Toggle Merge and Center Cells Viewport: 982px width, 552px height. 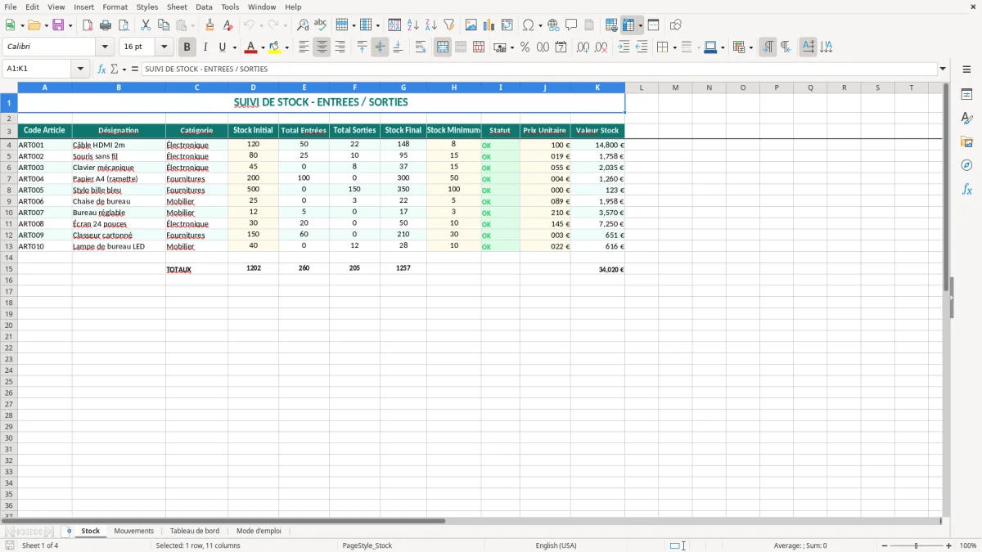[443, 47]
